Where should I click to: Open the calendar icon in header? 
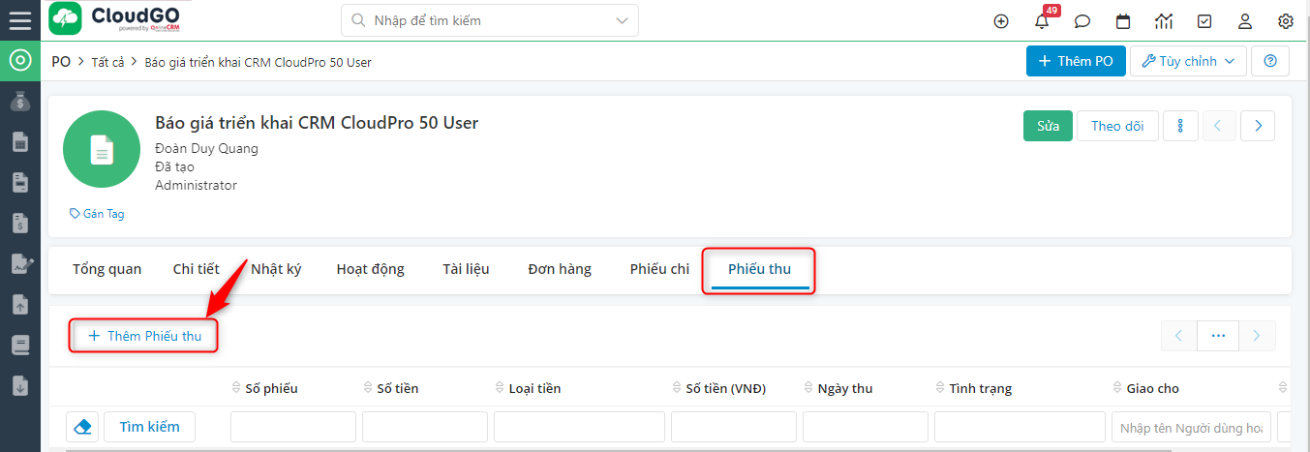click(x=1123, y=21)
